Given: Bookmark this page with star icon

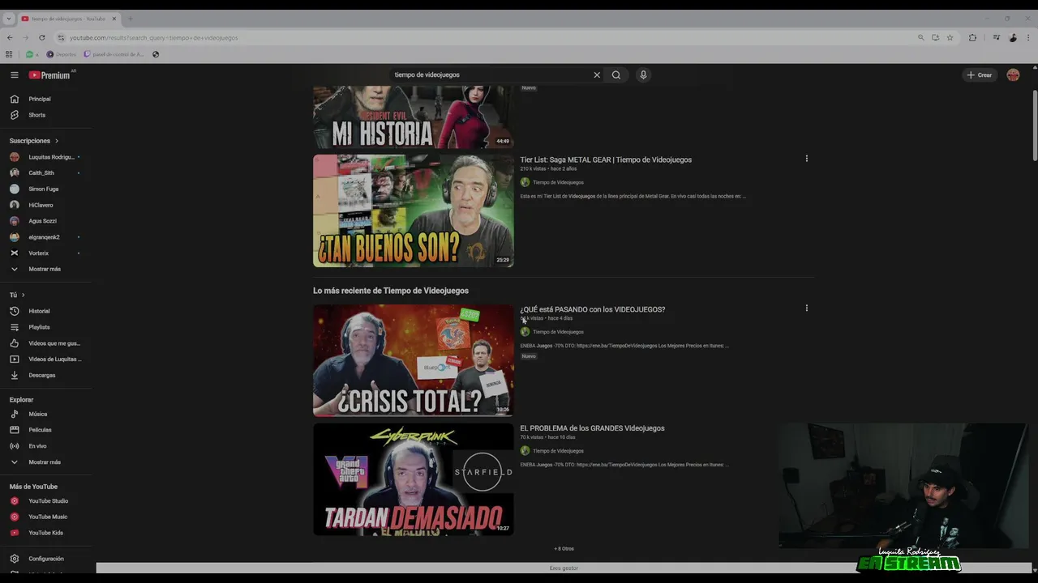Looking at the screenshot, I should tap(950, 37).
